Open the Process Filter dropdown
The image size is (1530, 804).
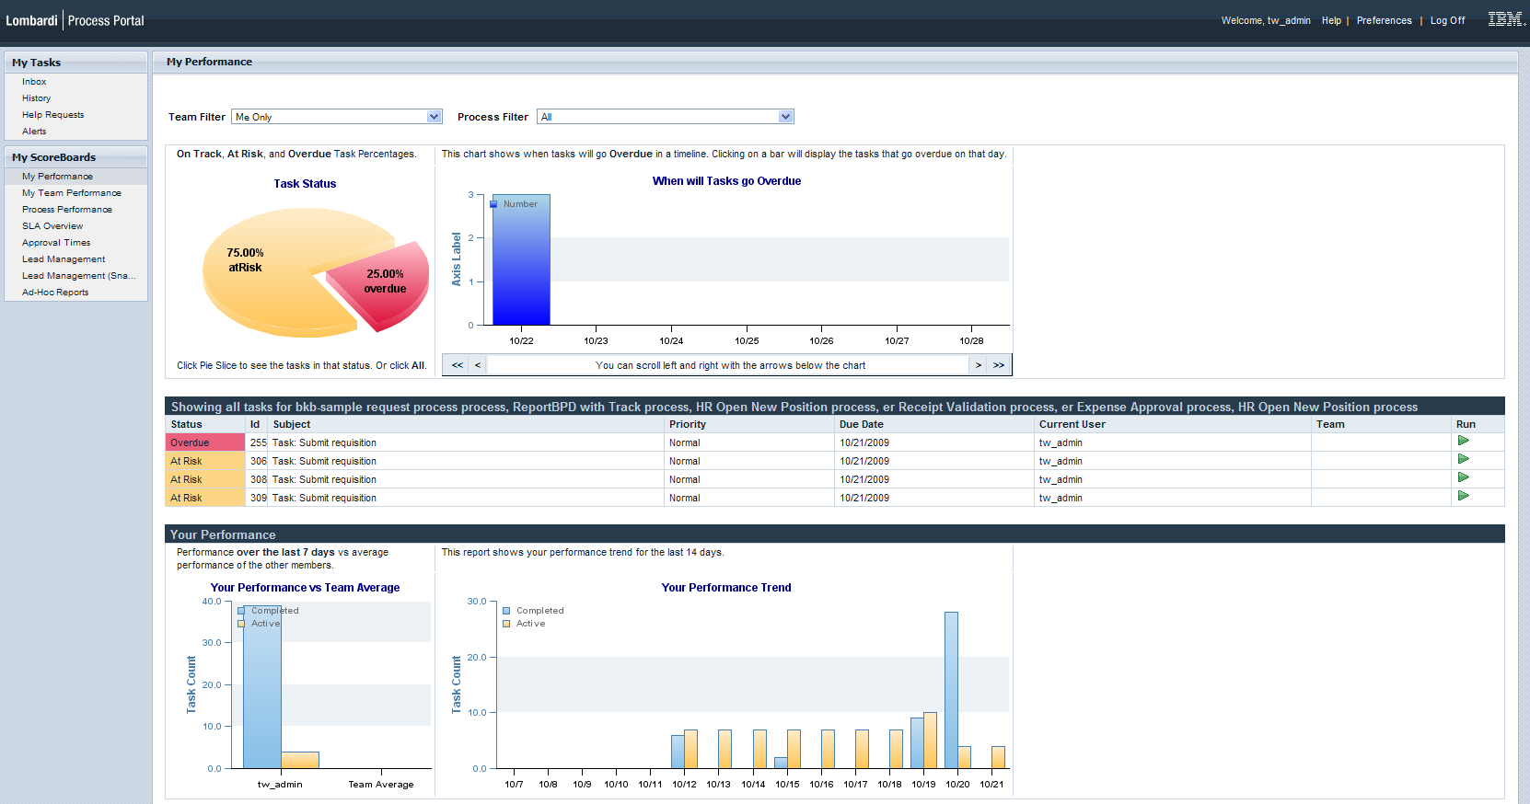coord(665,117)
